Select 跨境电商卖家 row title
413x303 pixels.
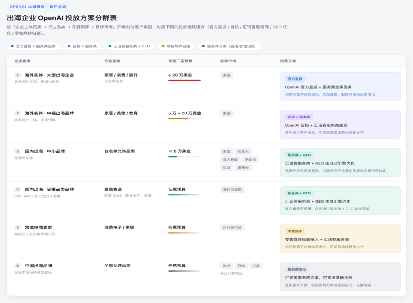pos(38,227)
